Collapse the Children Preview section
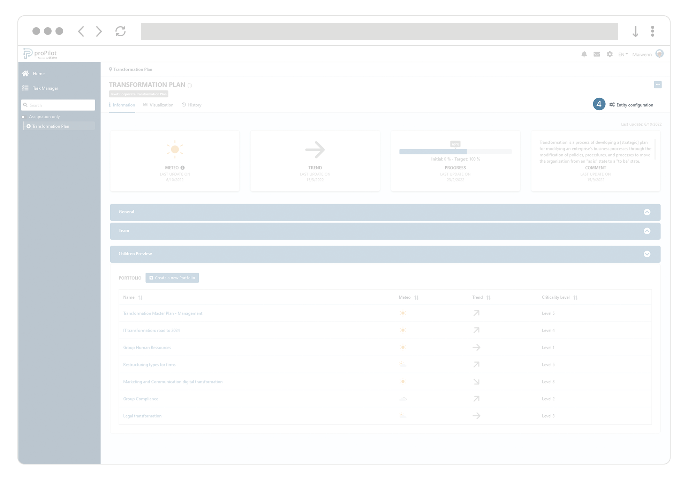 tap(647, 254)
